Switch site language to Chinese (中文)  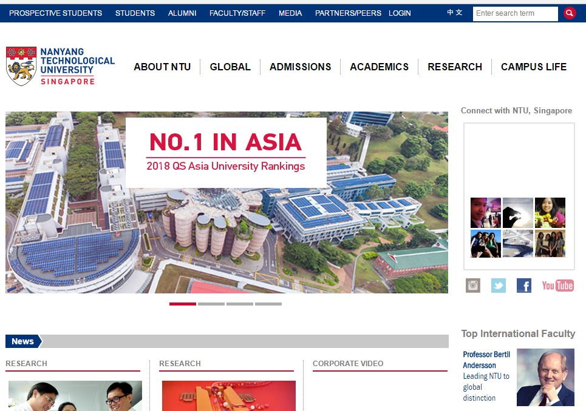(455, 13)
